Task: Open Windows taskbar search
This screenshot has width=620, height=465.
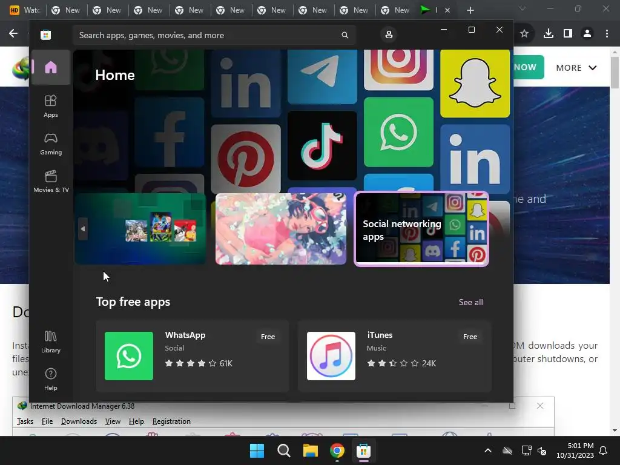Action: (283, 450)
